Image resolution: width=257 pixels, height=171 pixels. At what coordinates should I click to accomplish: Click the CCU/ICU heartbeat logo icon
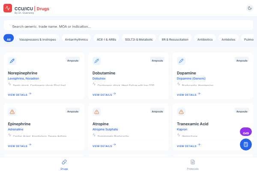pos(8,8)
